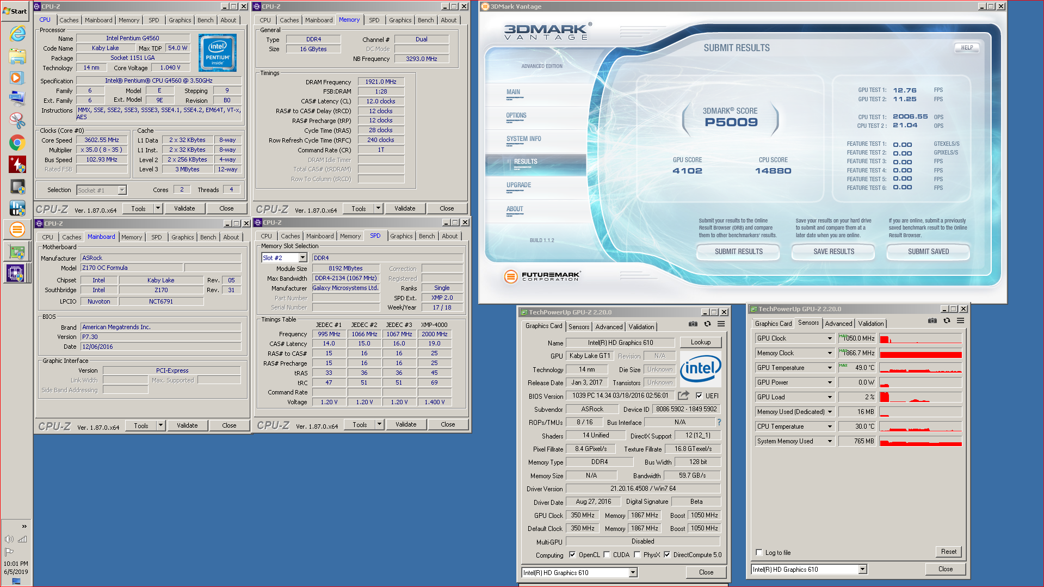
Task: Click the Action Center flag icon
Action: coord(9,551)
